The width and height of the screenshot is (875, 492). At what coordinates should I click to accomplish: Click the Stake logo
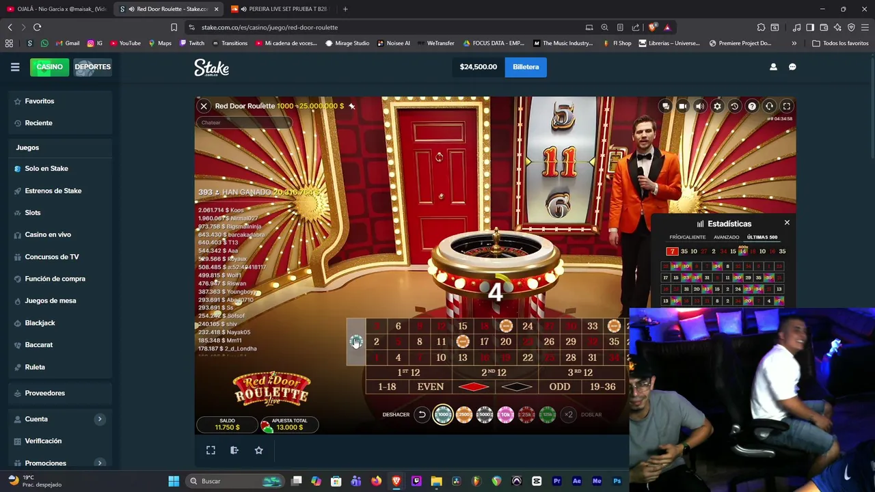point(211,67)
